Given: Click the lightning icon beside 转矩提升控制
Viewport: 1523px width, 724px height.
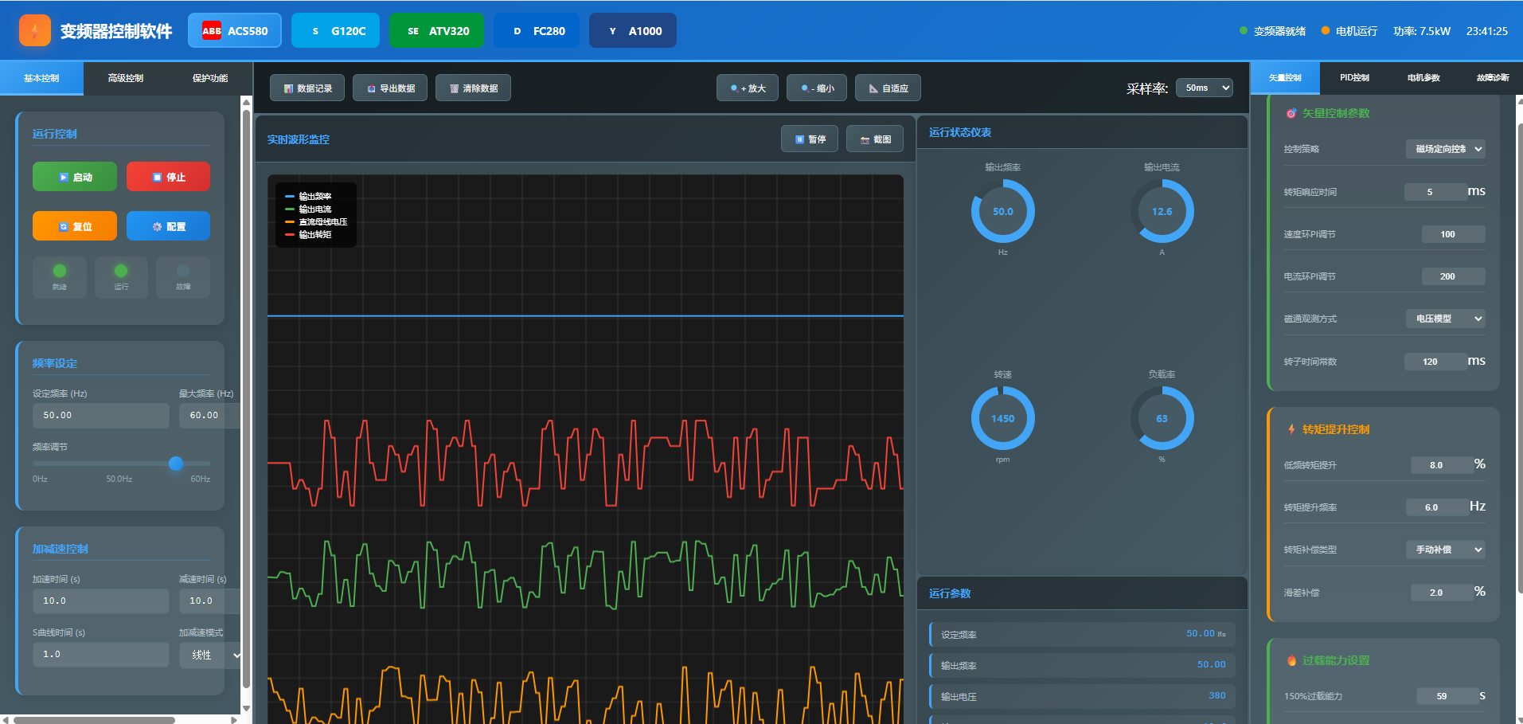Looking at the screenshot, I should 1291,429.
